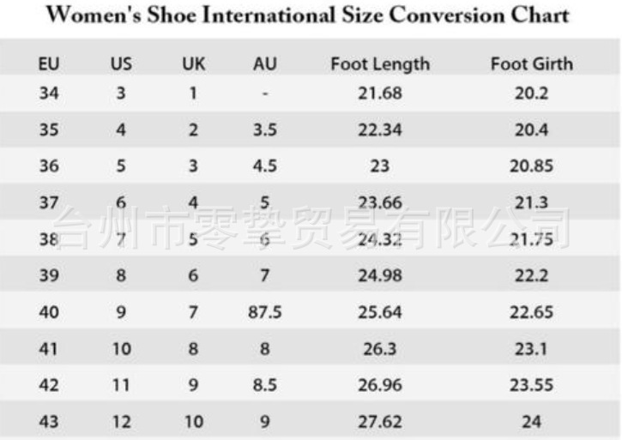
Task: Click US size 10 cell
Action: point(121,349)
